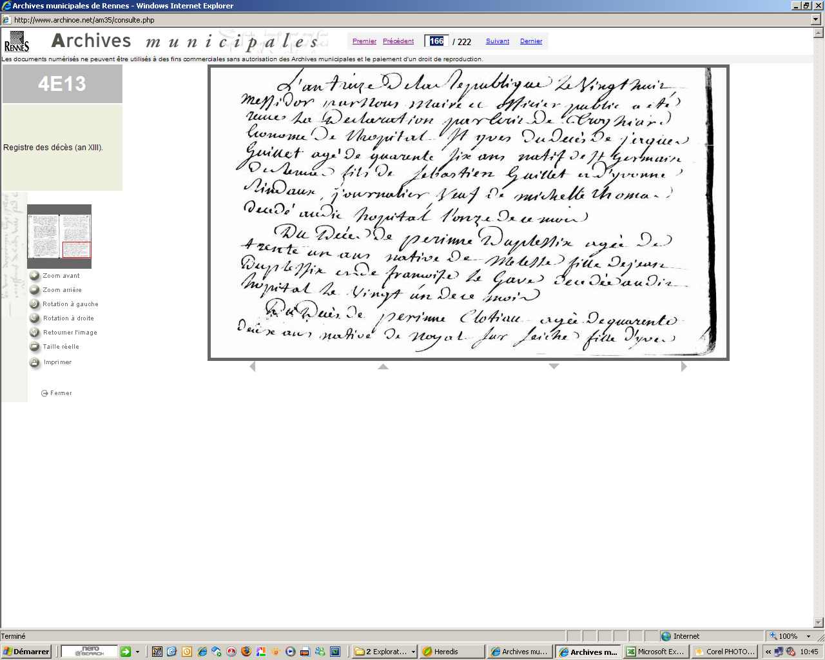
Task: Open the Nero search dropdown arrow
Action: [x=137, y=652]
